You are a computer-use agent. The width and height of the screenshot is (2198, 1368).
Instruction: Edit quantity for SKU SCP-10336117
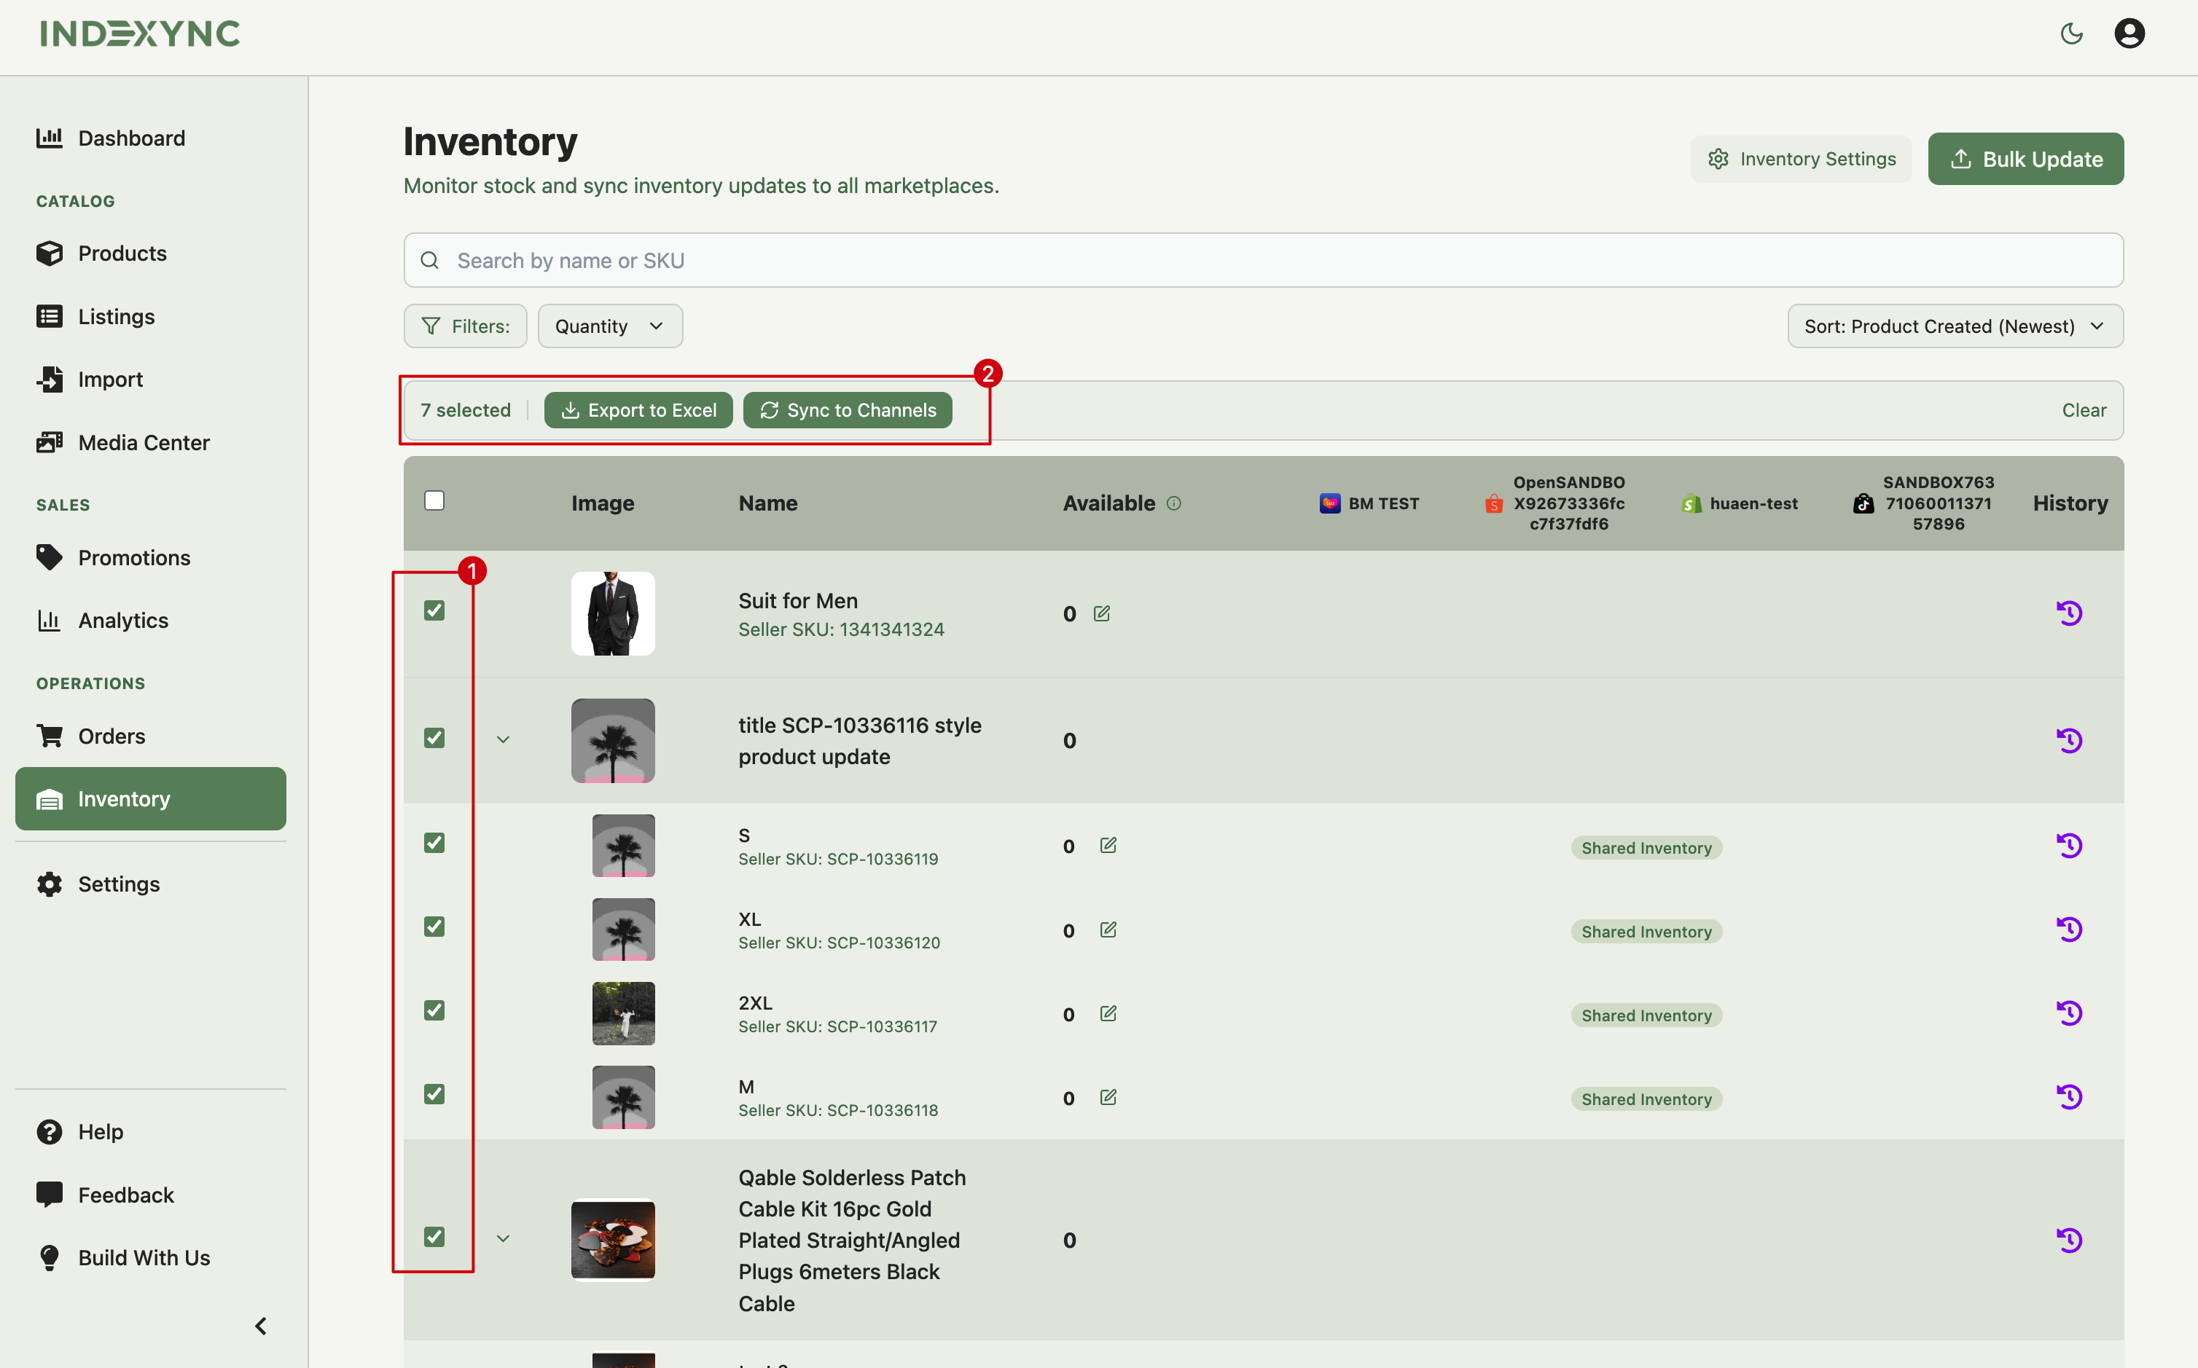(x=1108, y=1013)
